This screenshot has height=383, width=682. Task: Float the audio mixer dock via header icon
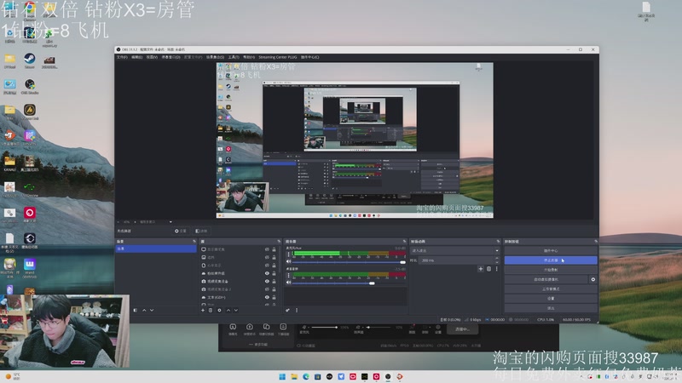pos(404,242)
